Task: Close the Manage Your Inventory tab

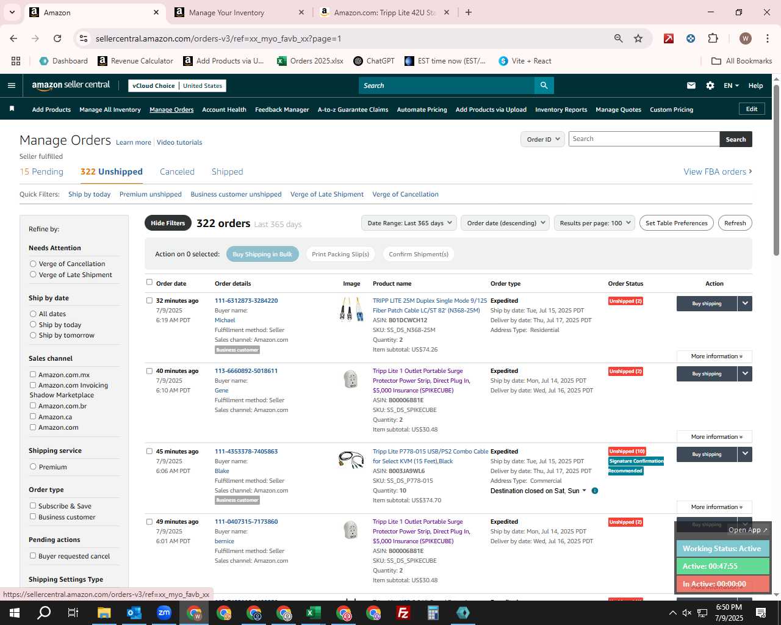Action: tap(301, 12)
